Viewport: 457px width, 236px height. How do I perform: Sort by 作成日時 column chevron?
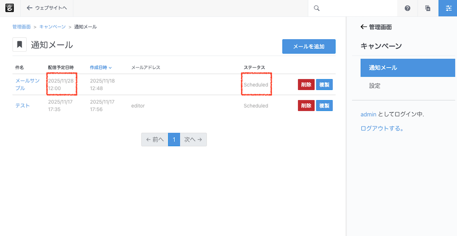(110, 68)
